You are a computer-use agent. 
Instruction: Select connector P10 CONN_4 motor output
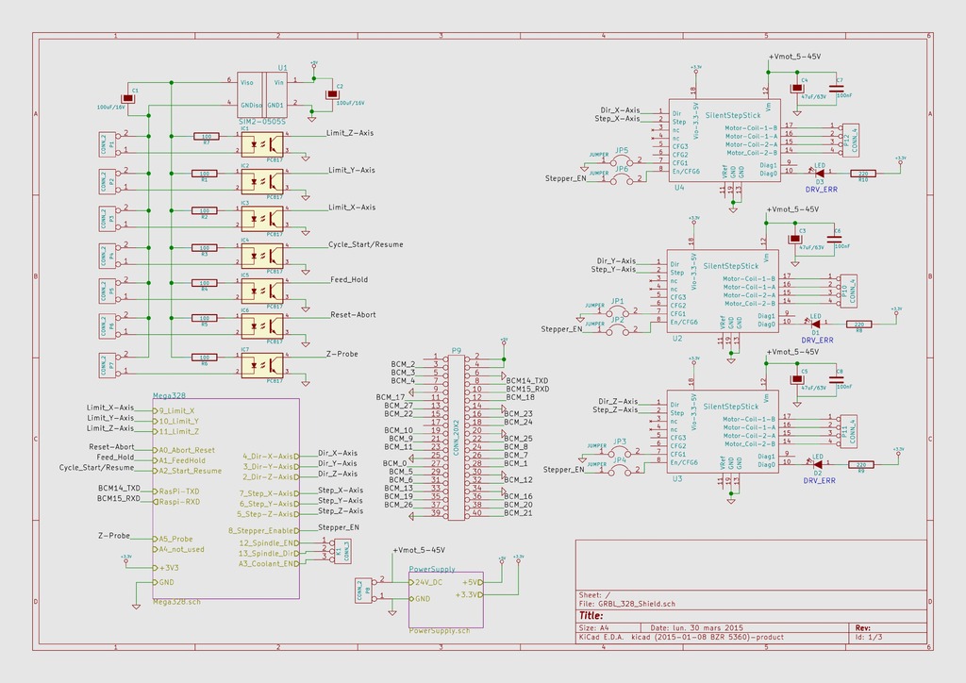(x=848, y=291)
